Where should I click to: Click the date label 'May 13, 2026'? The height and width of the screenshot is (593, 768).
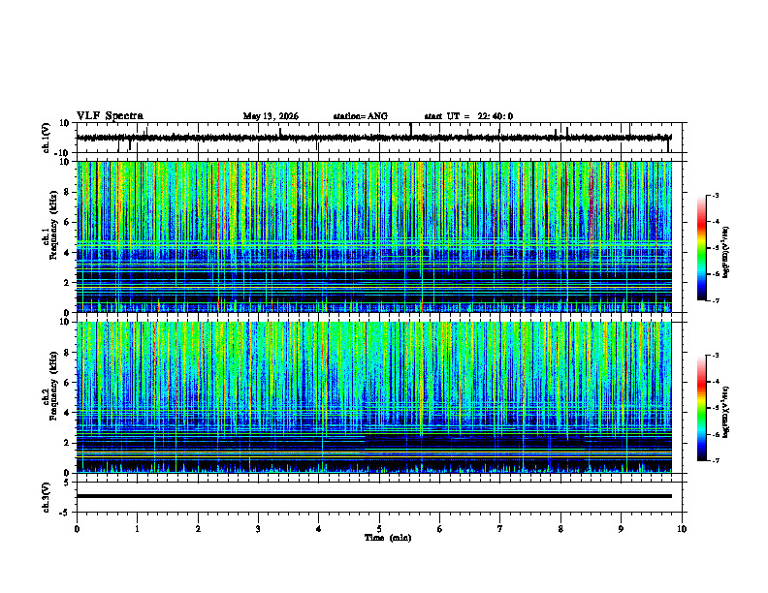[x=271, y=116]
